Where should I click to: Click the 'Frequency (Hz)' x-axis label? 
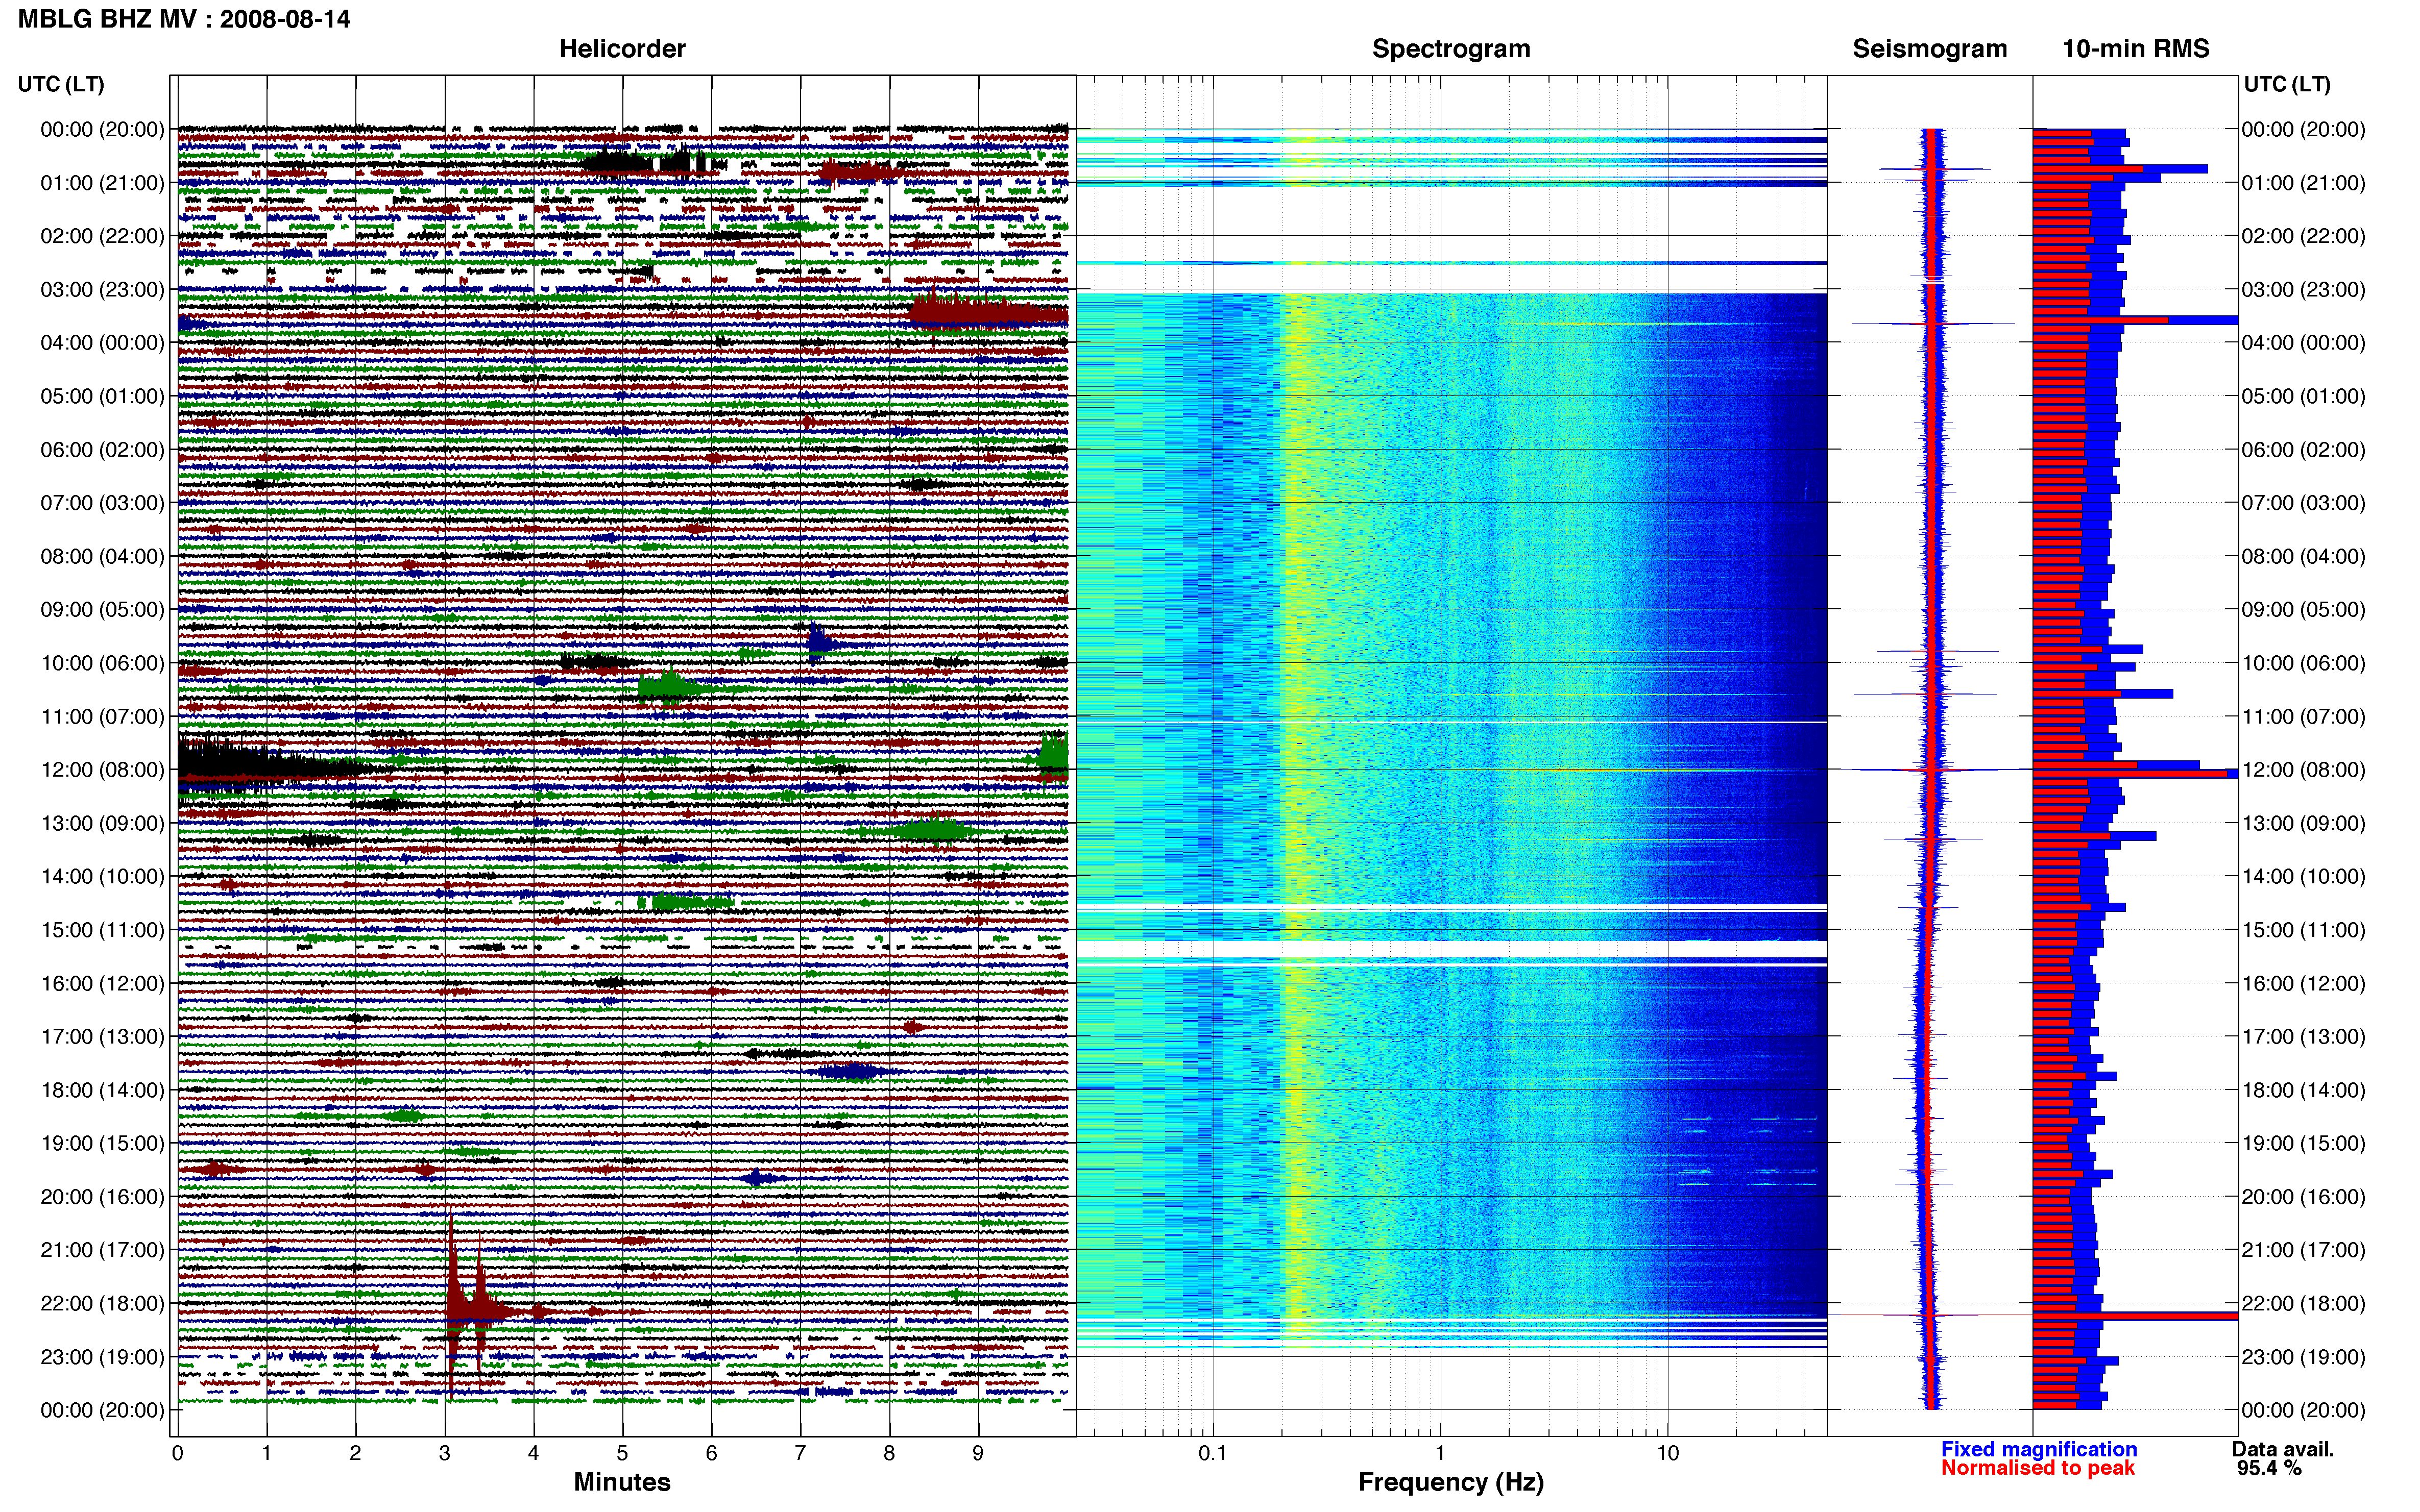coord(1450,1482)
